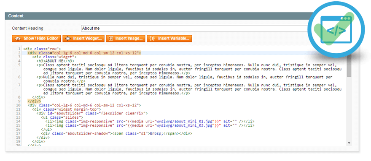Click the highlighted col-lg-6 div on line 2

click(84, 53)
